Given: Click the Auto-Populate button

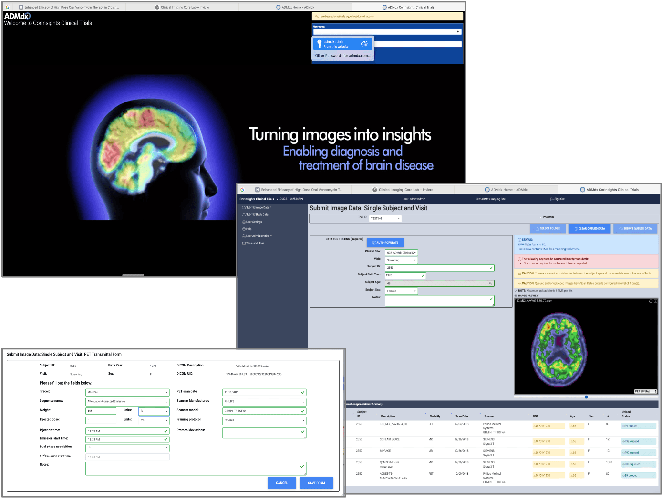Looking at the screenshot, I should tap(385, 243).
